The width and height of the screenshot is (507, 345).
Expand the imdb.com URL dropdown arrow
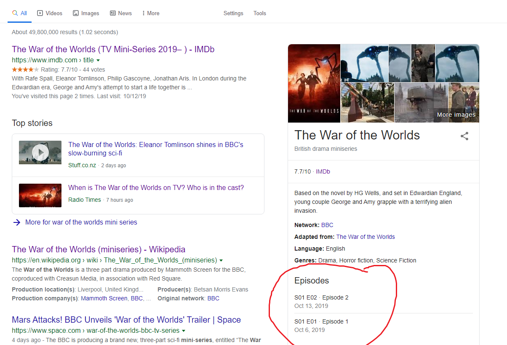click(x=98, y=60)
